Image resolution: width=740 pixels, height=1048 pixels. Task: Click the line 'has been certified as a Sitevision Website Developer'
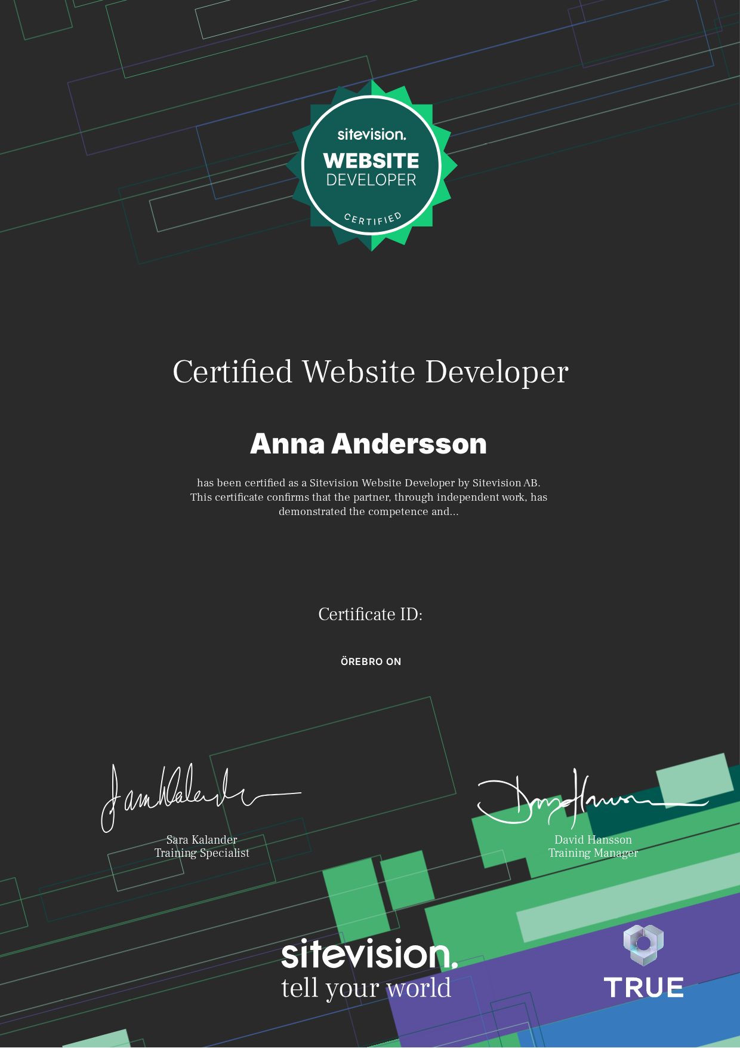click(x=369, y=483)
